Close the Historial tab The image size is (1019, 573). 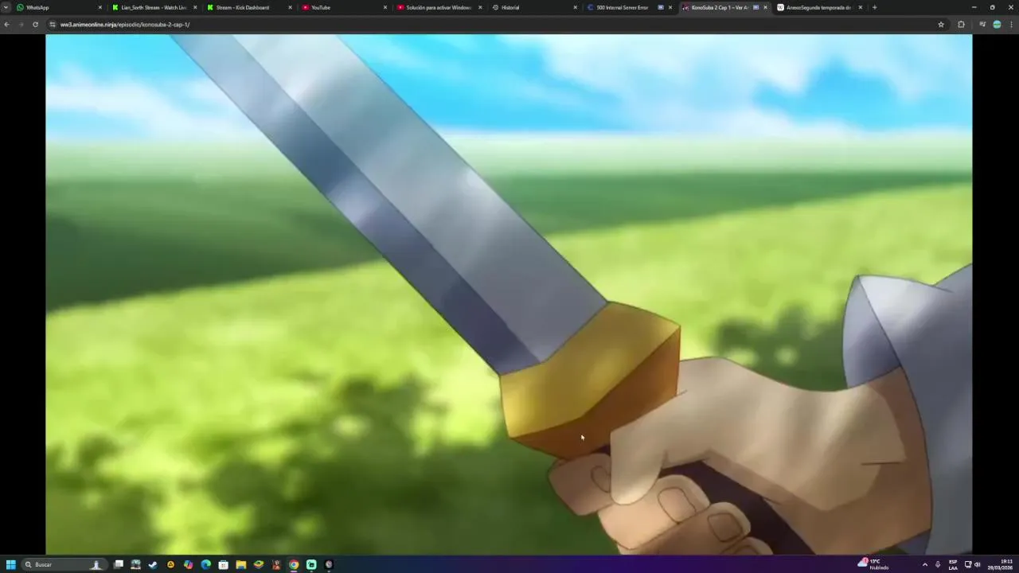click(x=576, y=7)
